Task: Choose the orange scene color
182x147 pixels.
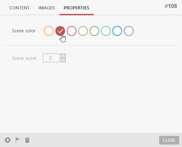Action: [x=49, y=31]
